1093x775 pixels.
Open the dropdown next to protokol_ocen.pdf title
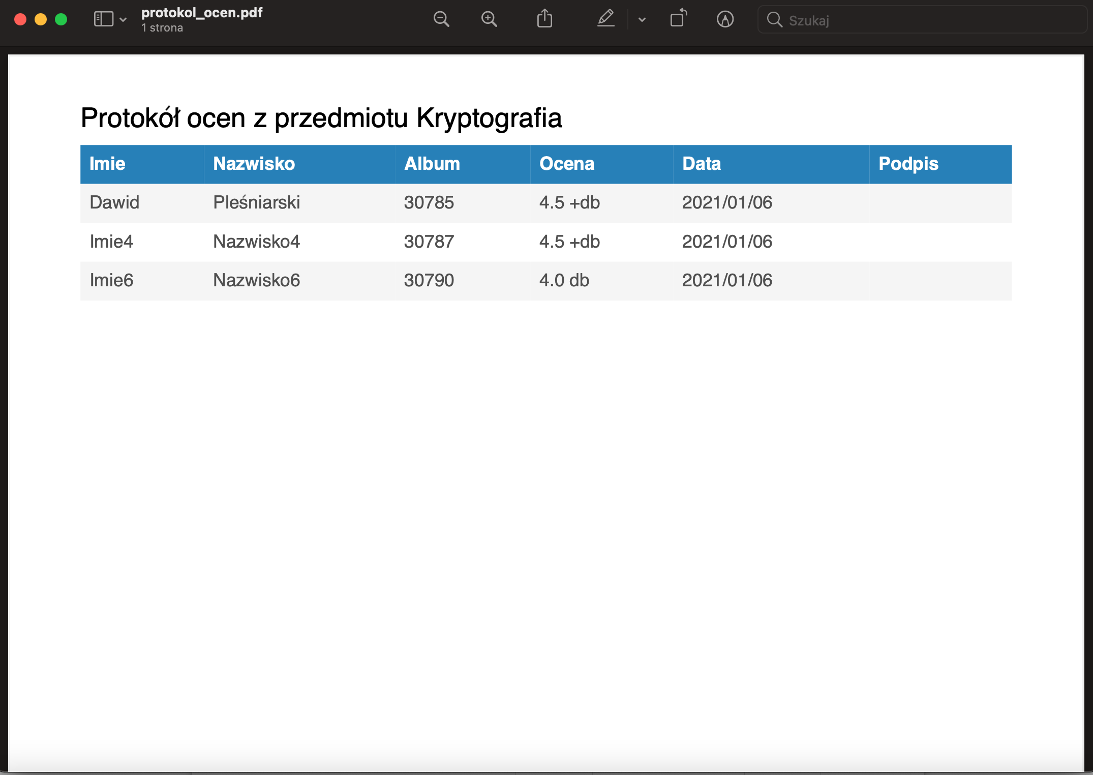(122, 19)
